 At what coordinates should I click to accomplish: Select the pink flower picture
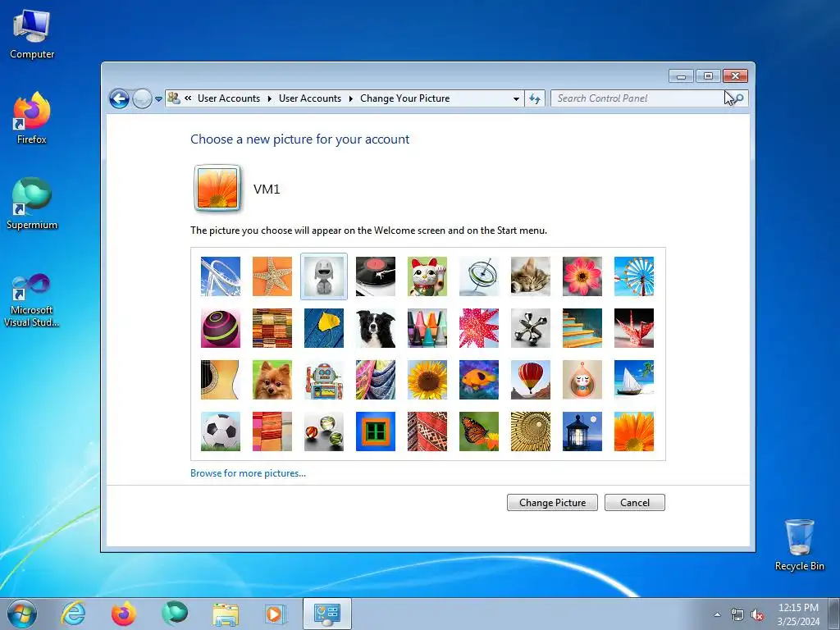pos(582,276)
